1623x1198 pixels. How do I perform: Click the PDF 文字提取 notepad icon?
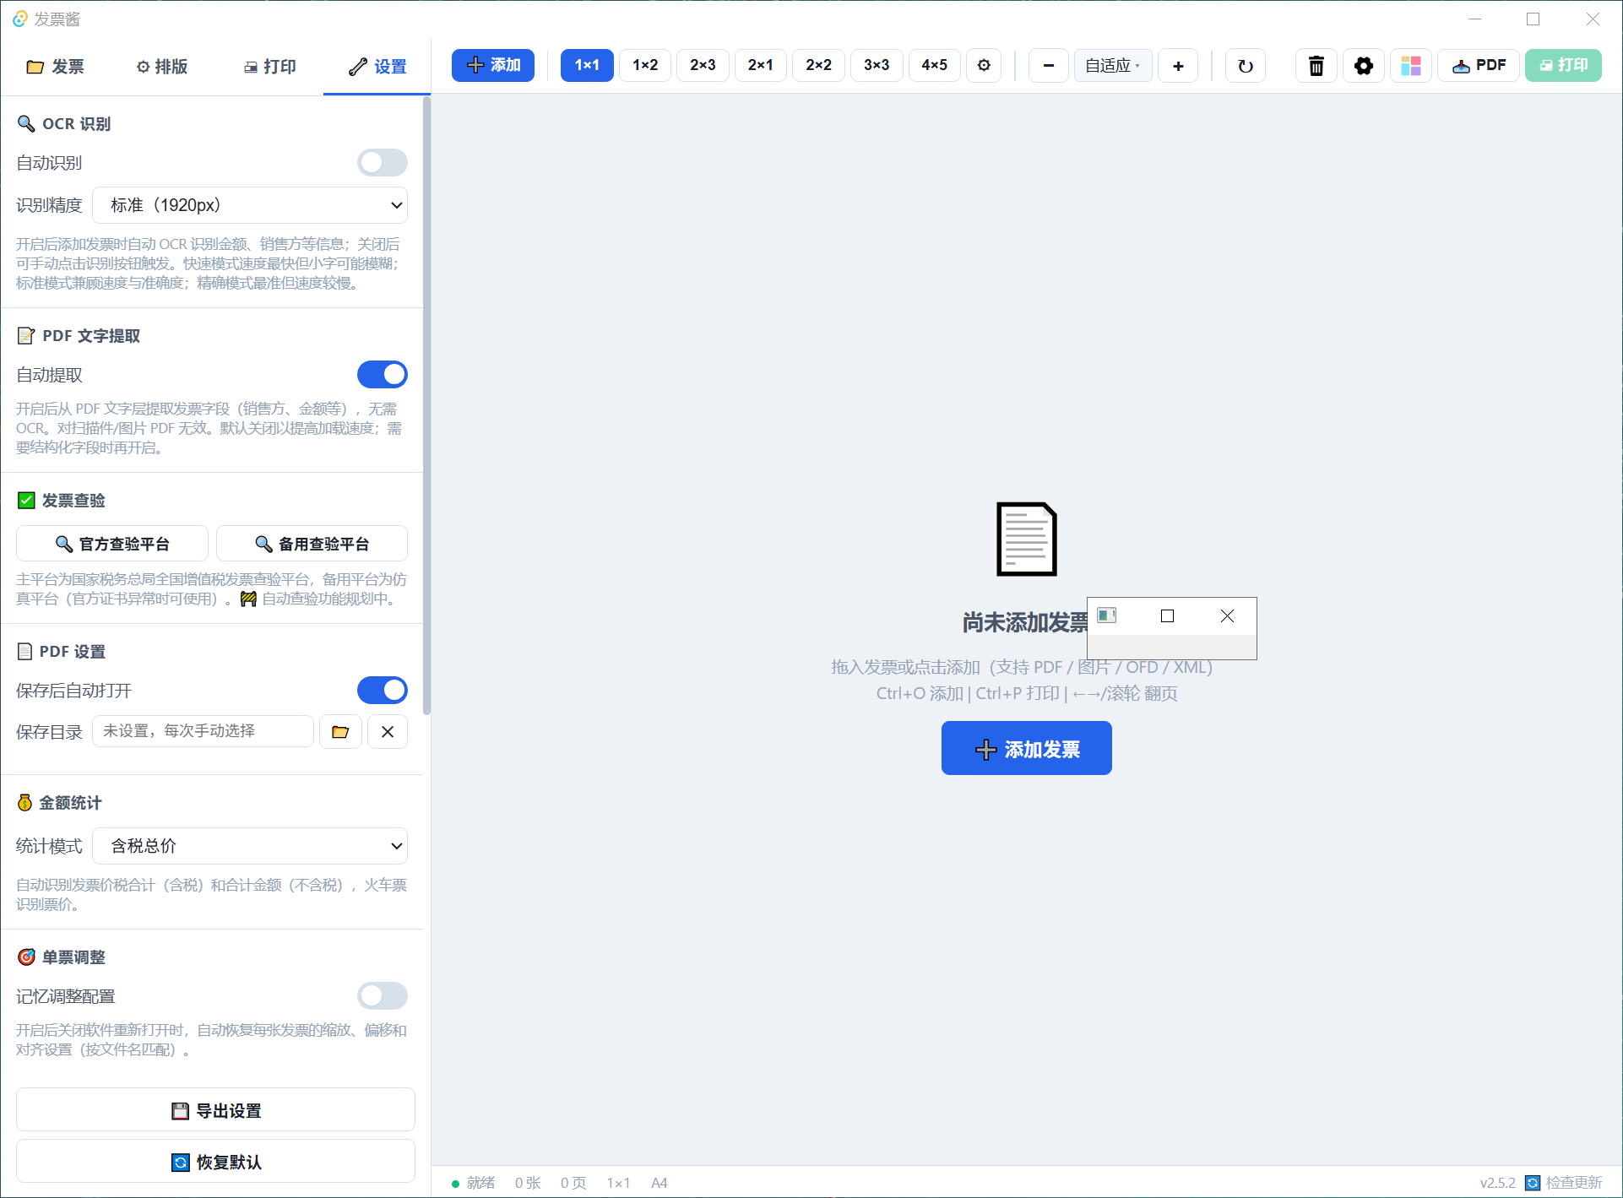tap(26, 336)
